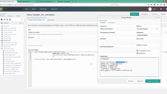Screen dimensions: 167x94
Task: Close the header_for_members browser tab
Action: coord(16,2)
